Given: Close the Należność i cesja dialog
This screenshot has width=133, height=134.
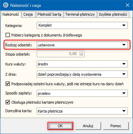Looking at the screenshot, I should click(x=128, y=5).
